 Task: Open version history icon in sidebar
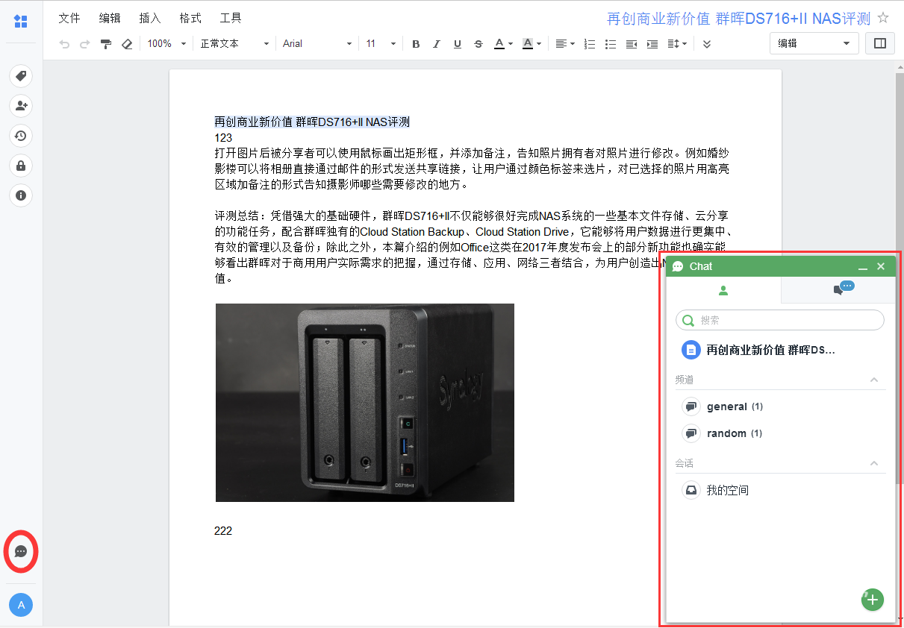tap(21, 136)
